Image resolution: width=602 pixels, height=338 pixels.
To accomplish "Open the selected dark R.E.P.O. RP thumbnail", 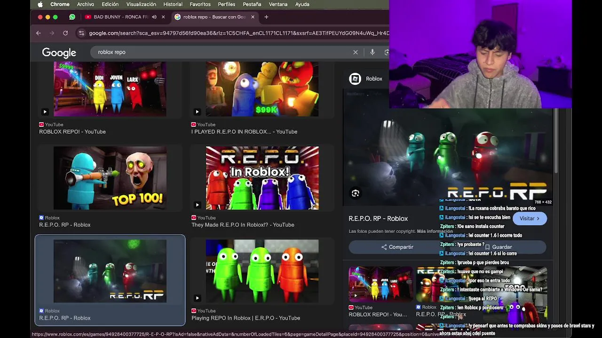I will pyautogui.click(x=110, y=271).
